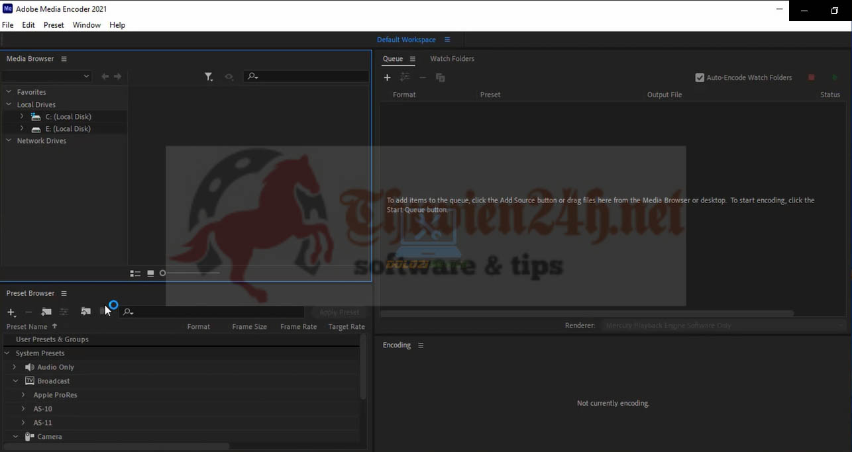
Task: Click the Audio Only speaker icon
Action: point(29,367)
